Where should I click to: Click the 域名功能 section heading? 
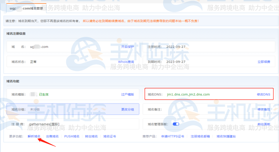point(13,81)
